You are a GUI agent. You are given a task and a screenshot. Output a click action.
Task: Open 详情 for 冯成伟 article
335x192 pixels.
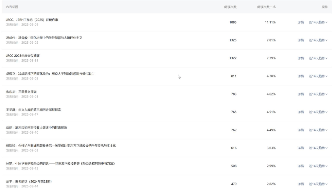click(300, 40)
